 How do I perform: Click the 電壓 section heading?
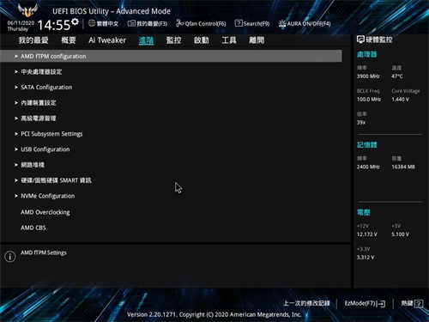point(364,212)
